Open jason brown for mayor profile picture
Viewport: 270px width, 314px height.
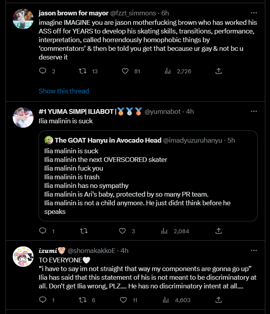[23, 19]
